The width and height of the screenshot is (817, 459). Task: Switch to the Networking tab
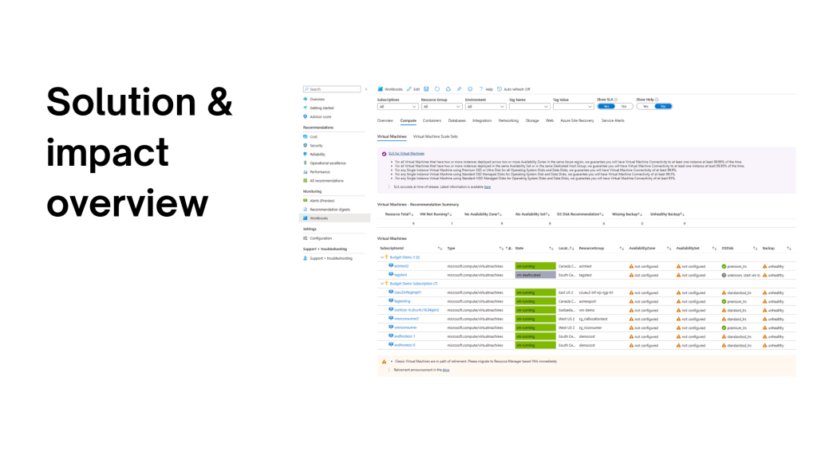click(x=508, y=120)
